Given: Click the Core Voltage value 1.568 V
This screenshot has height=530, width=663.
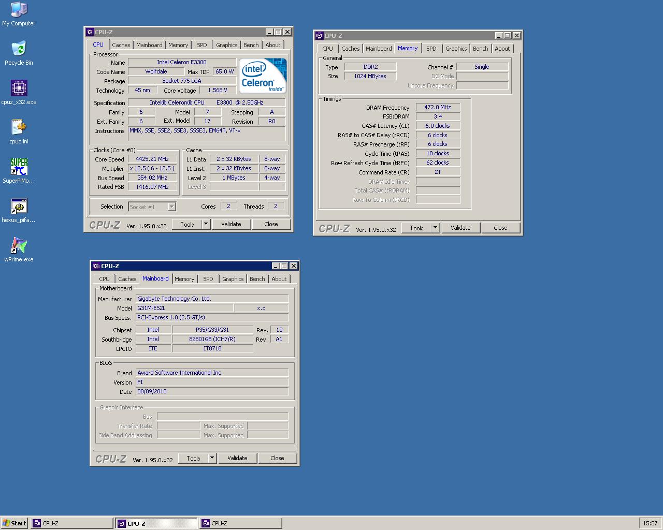Looking at the screenshot, I should pos(218,90).
